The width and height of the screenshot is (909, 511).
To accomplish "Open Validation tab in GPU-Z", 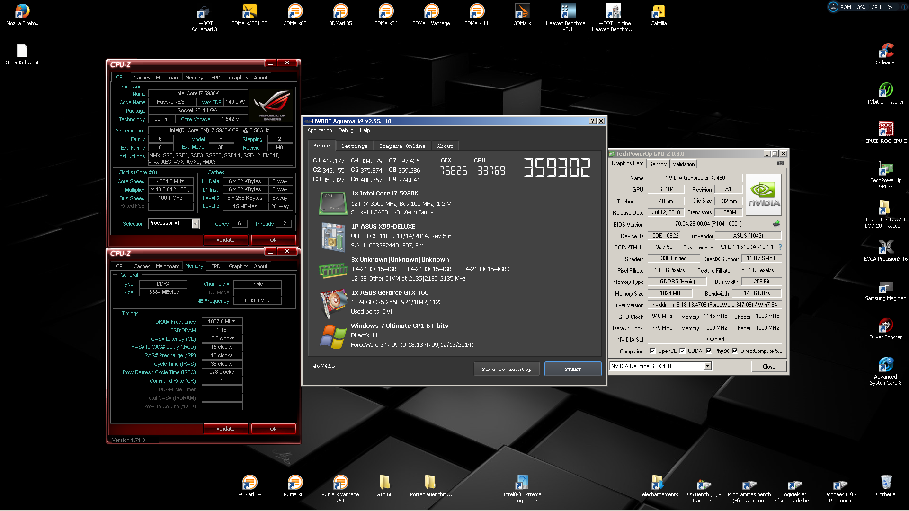I will [684, 164].
